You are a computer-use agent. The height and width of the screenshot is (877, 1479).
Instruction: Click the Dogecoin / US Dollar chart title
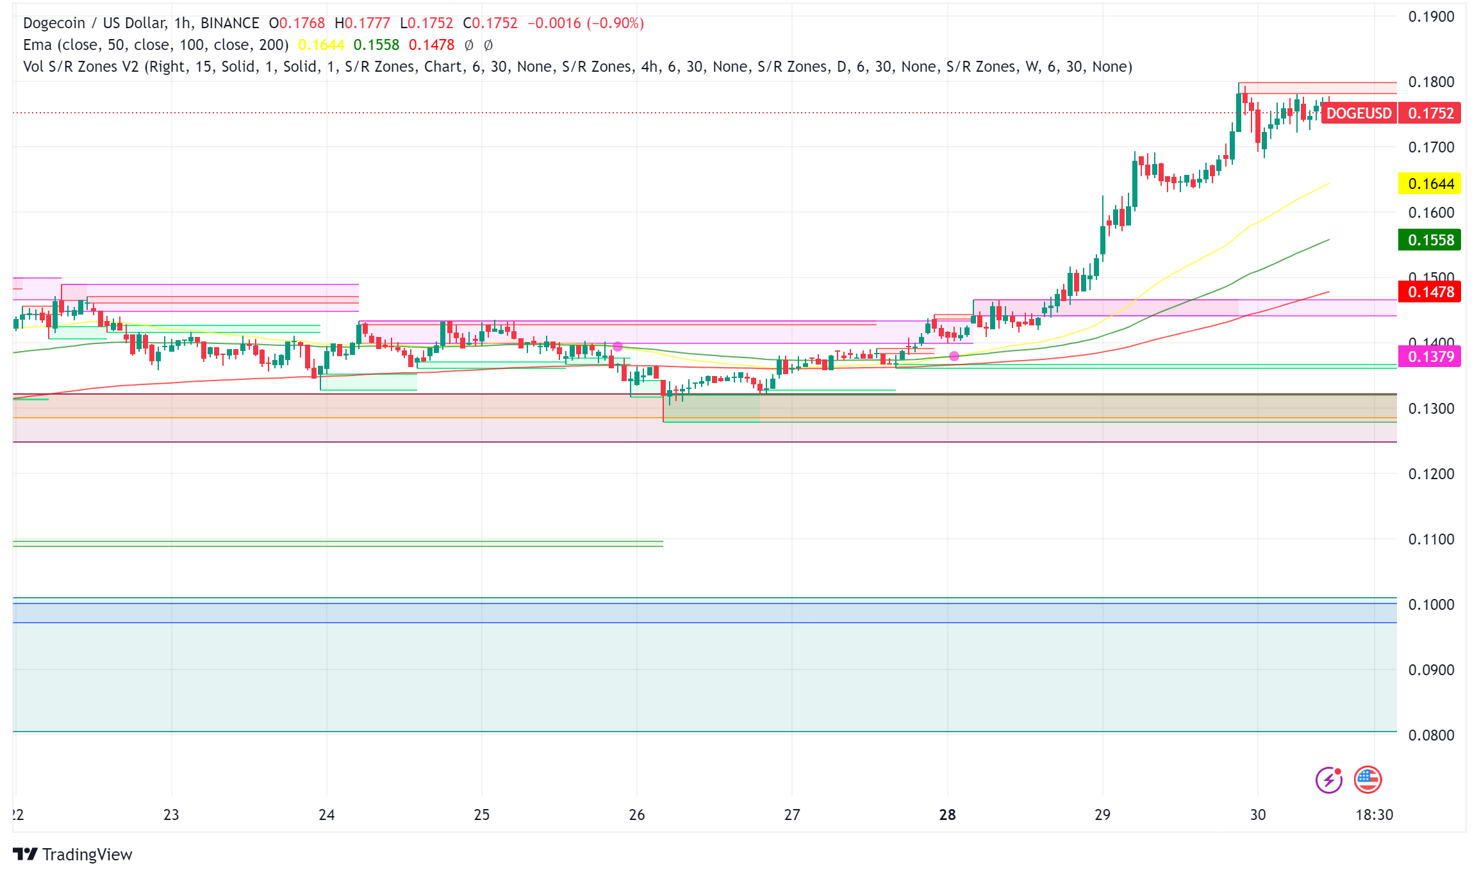pos(141,23)
